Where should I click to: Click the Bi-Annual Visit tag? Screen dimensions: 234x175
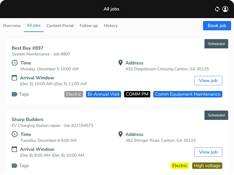coord(103,94)
